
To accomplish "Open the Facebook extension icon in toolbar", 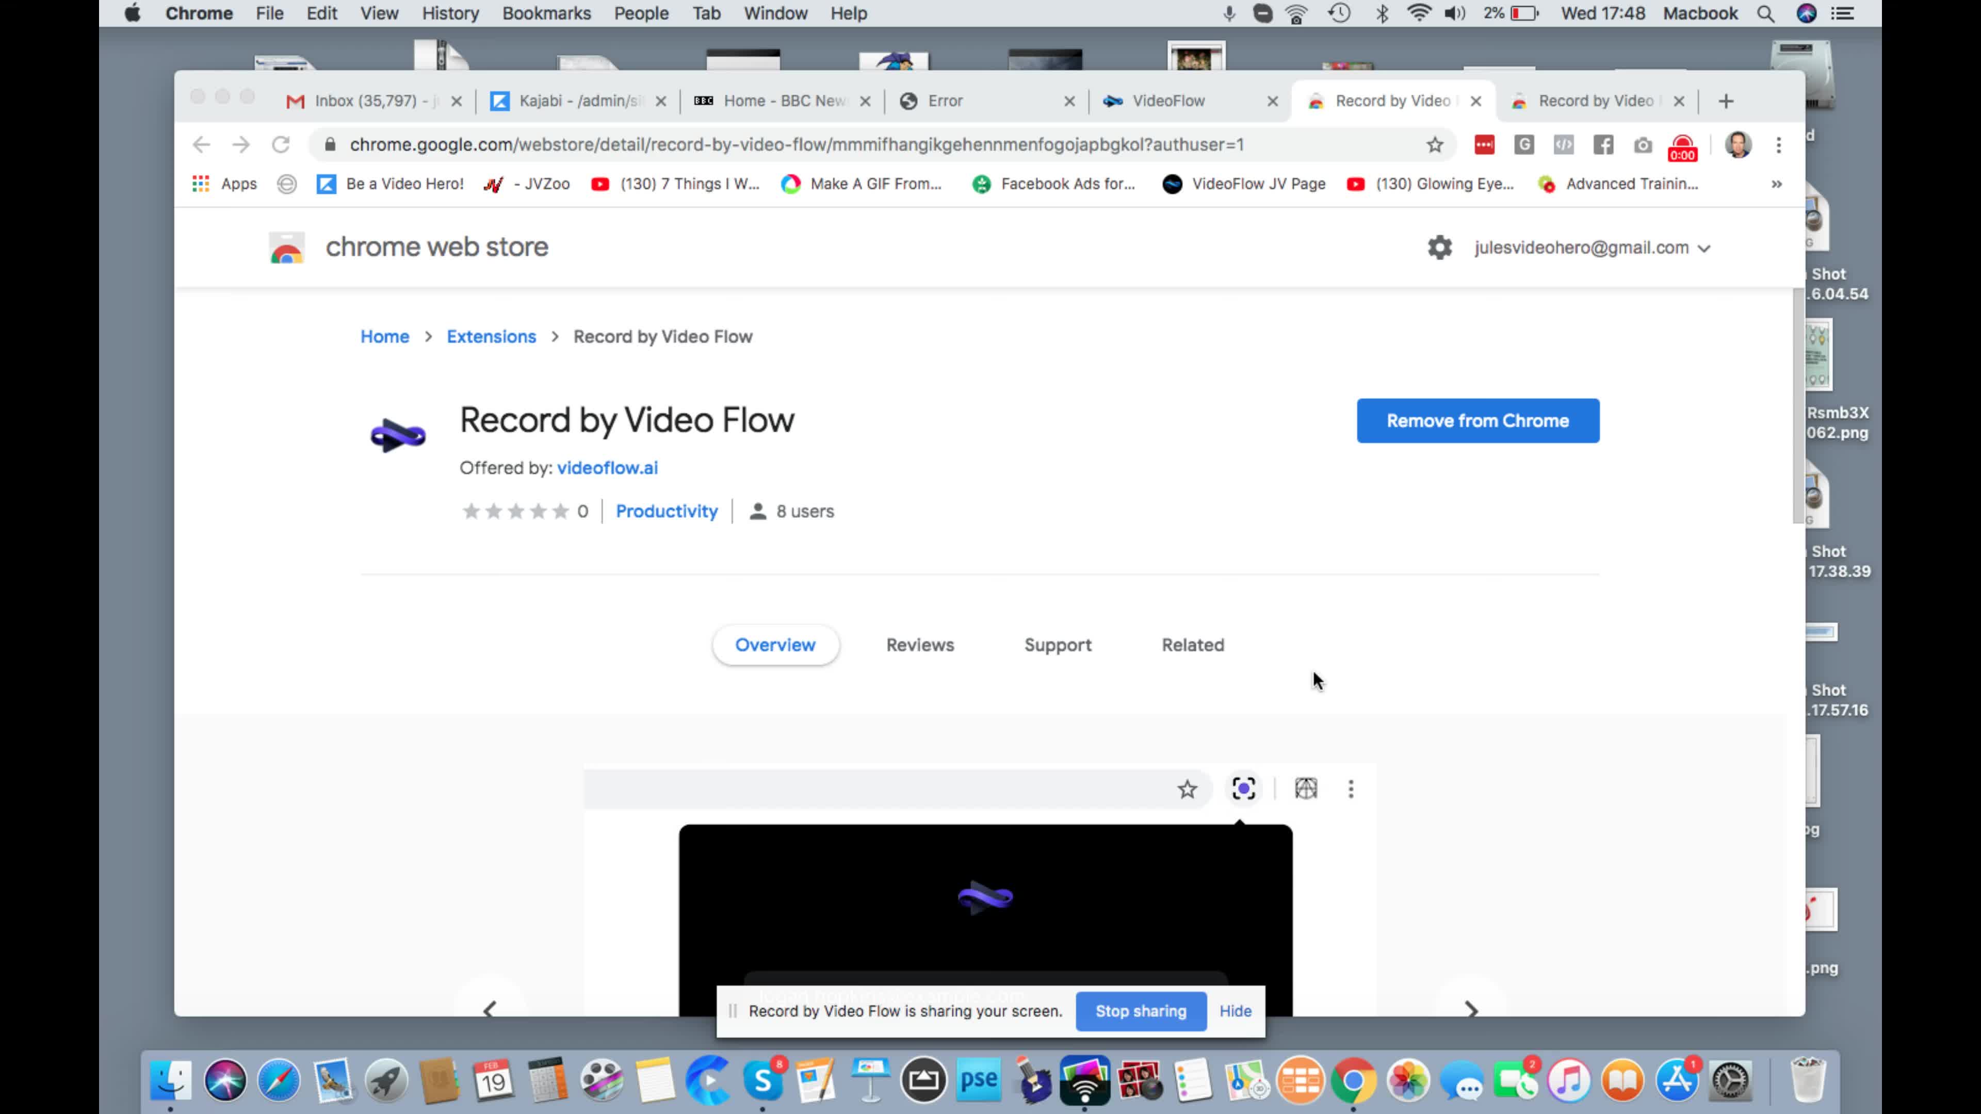I will 1603,144.
